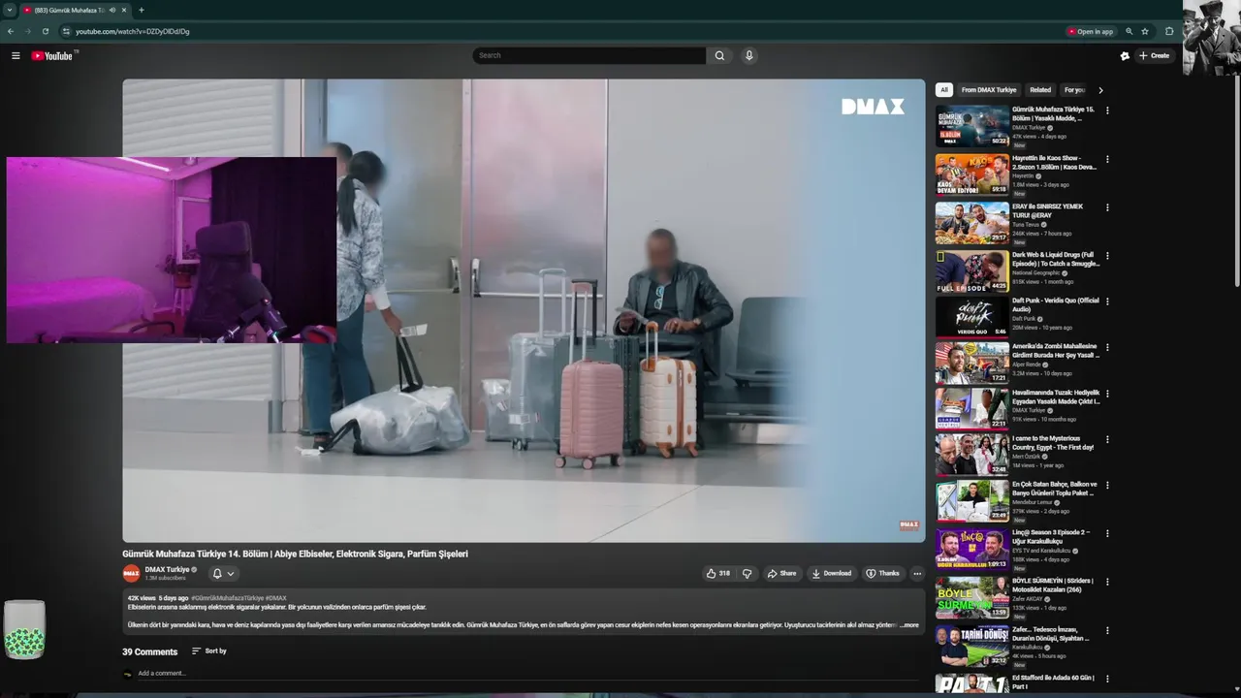Bookmark this page with the star icon

pyautogui.click(x=1145, y=31)
